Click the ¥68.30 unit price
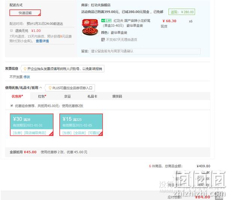229x200 pixels. tap(169, 21)
